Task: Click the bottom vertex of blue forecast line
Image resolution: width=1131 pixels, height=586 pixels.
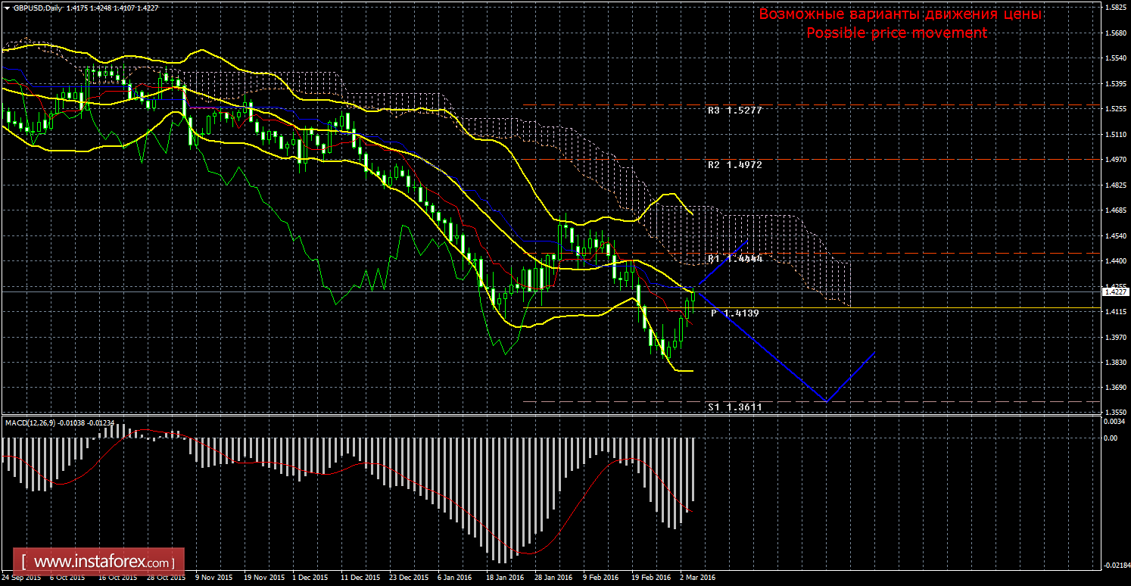Action: (826, 401)
